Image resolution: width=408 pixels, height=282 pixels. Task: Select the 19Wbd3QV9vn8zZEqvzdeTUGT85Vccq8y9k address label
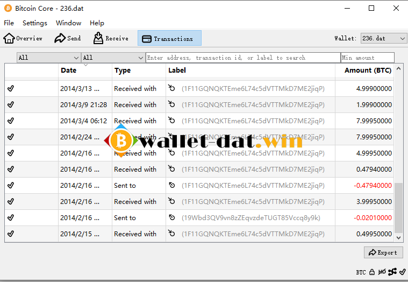pos(251,218)
